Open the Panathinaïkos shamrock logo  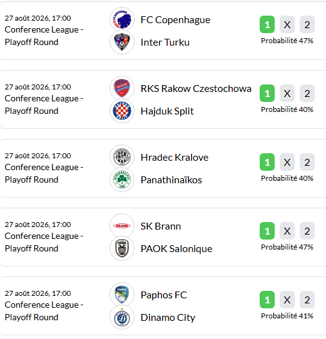[x=122, y=180]
